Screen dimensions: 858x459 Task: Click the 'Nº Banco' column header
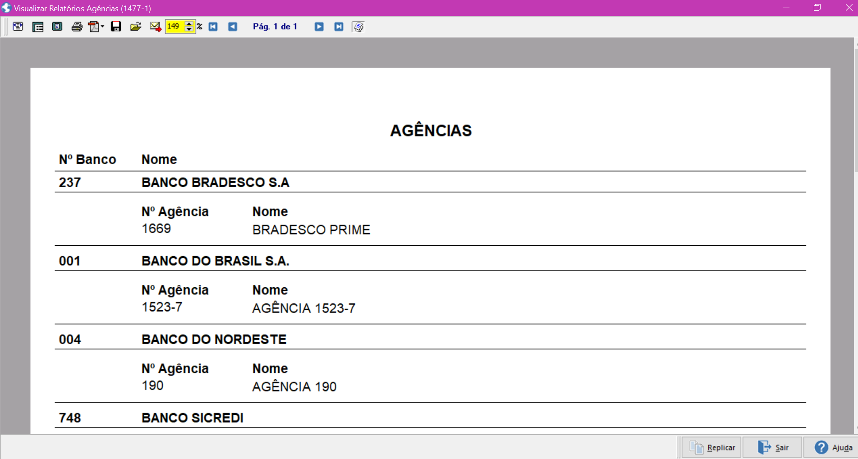(x=87, y=159)
